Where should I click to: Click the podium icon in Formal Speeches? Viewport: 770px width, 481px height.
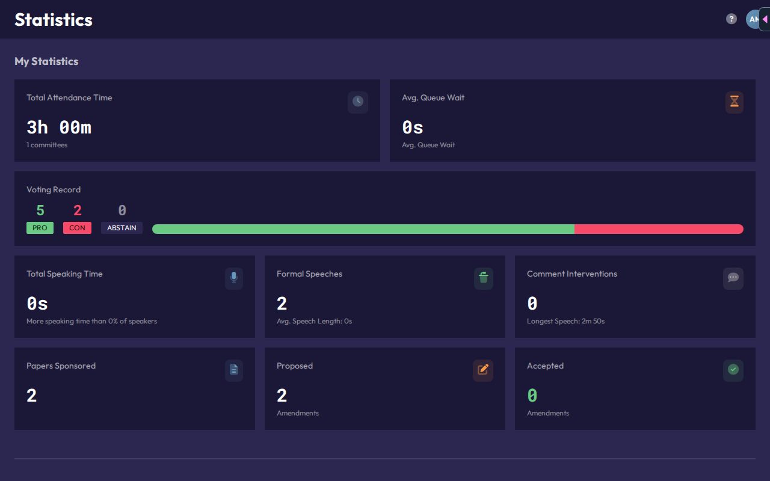pyautogui.click(x=484, y=278)
